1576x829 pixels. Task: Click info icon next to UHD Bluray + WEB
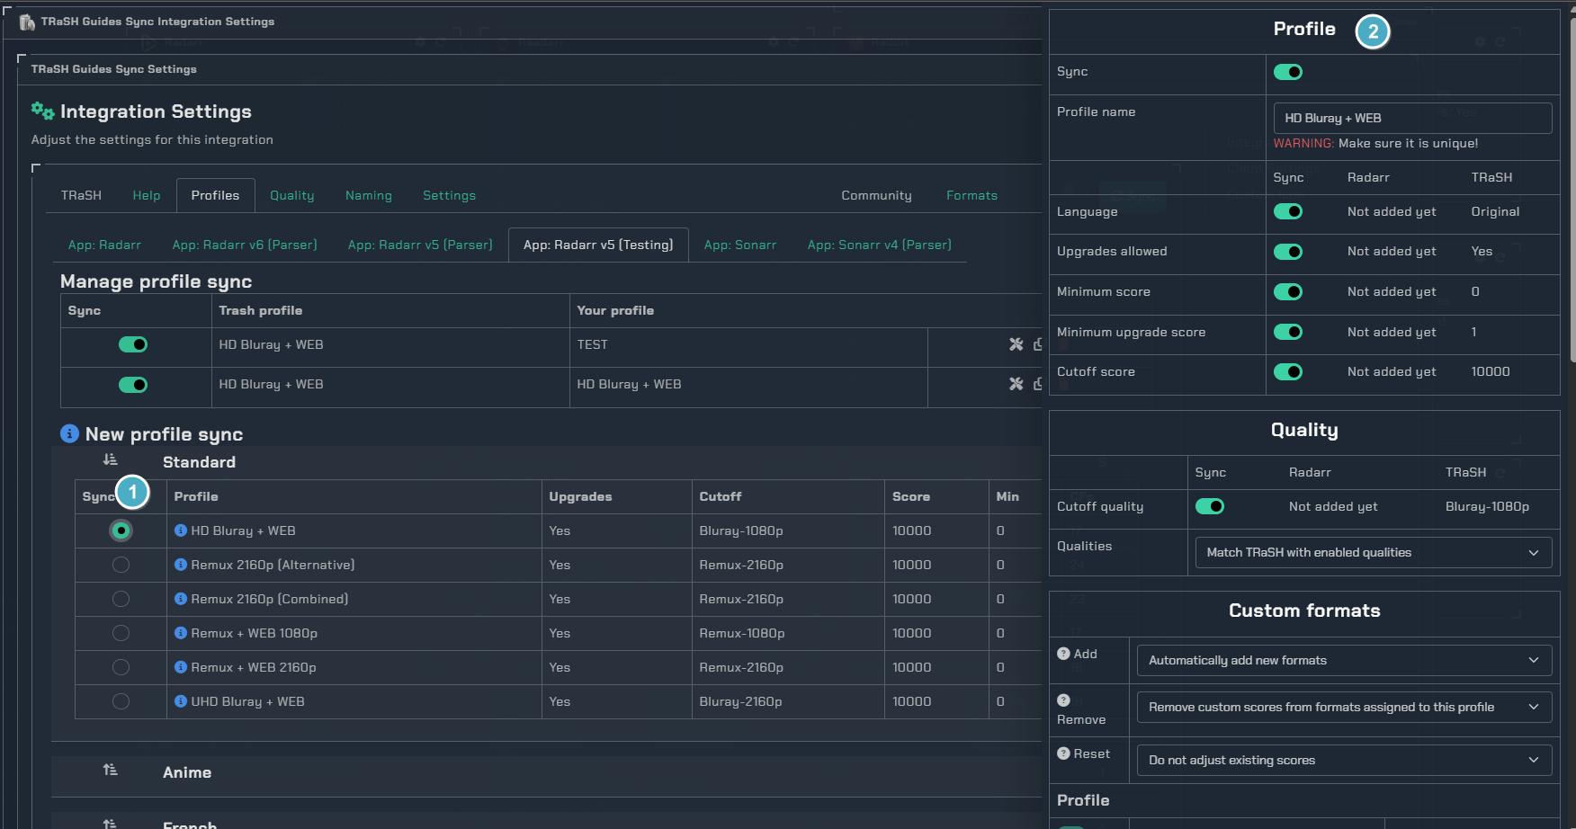[181, 701]
